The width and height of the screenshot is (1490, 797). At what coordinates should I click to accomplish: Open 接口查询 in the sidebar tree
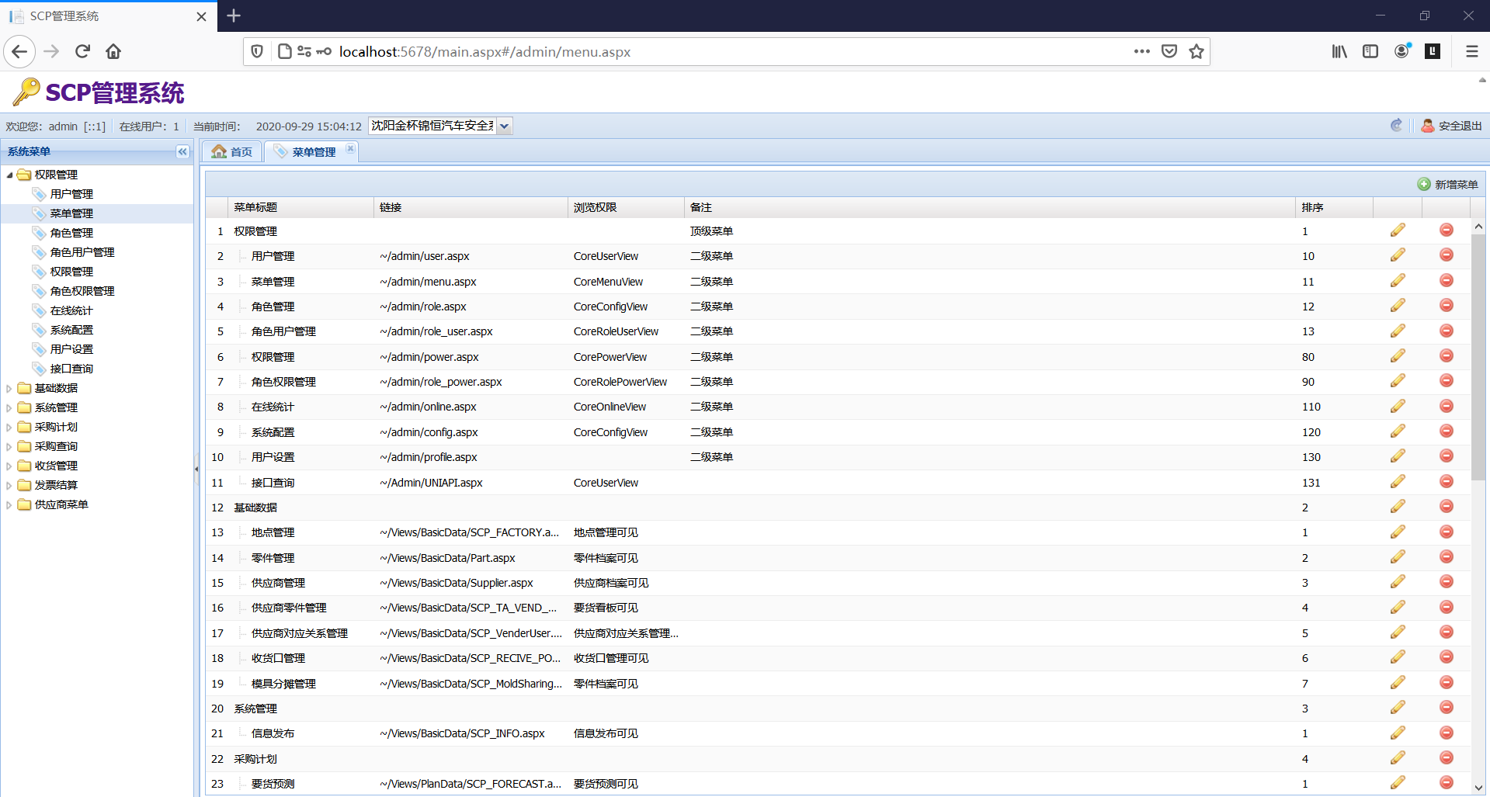71,369
